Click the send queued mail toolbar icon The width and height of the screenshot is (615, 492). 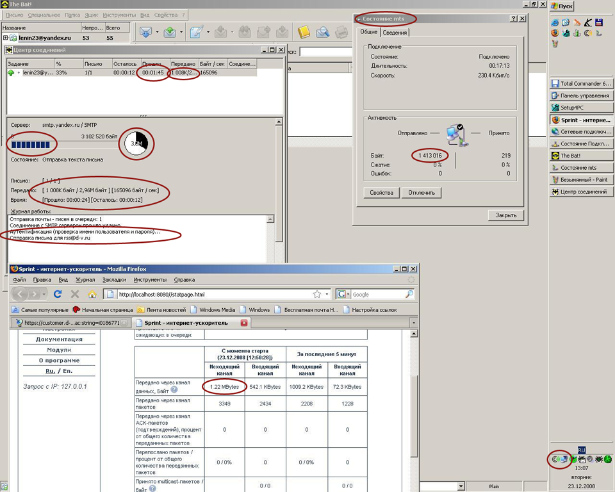click(x=170, y=32)
